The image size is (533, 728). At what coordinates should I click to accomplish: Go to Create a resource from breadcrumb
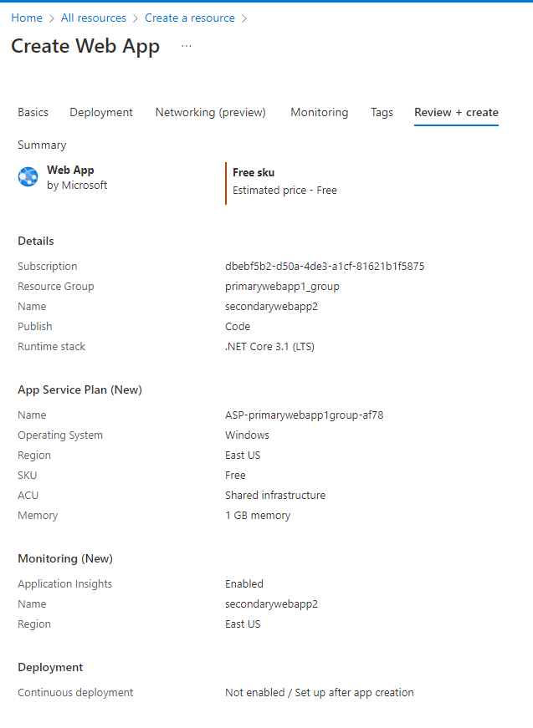(190, 18)
